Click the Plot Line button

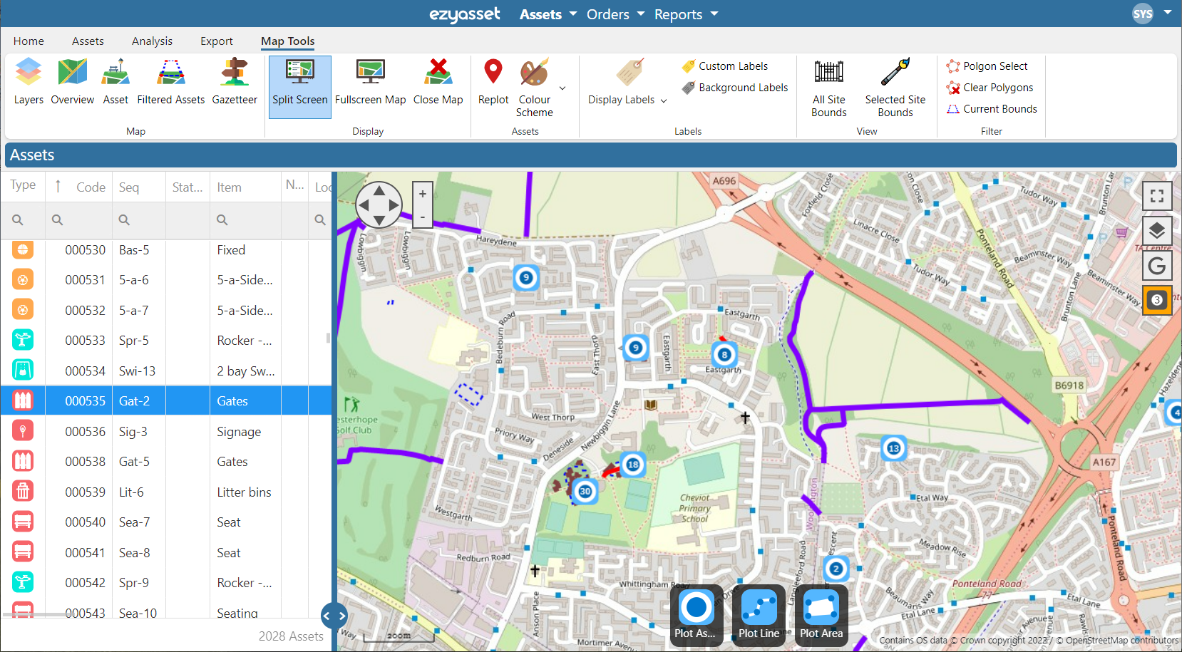759,616
